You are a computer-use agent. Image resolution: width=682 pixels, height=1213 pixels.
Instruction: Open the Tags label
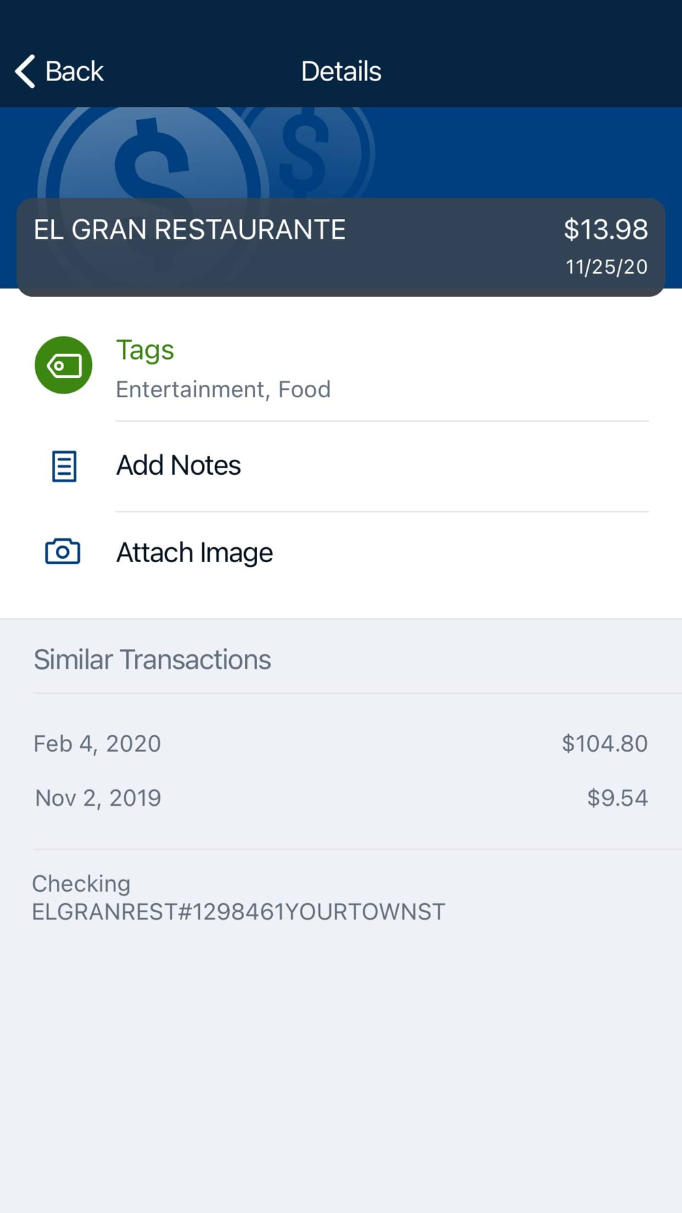(x=145, y=350)
